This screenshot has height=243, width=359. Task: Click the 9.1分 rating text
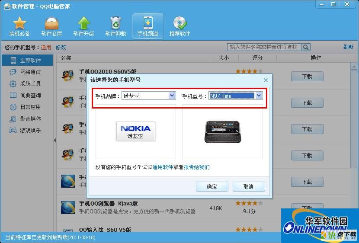[x=249, y=211]
